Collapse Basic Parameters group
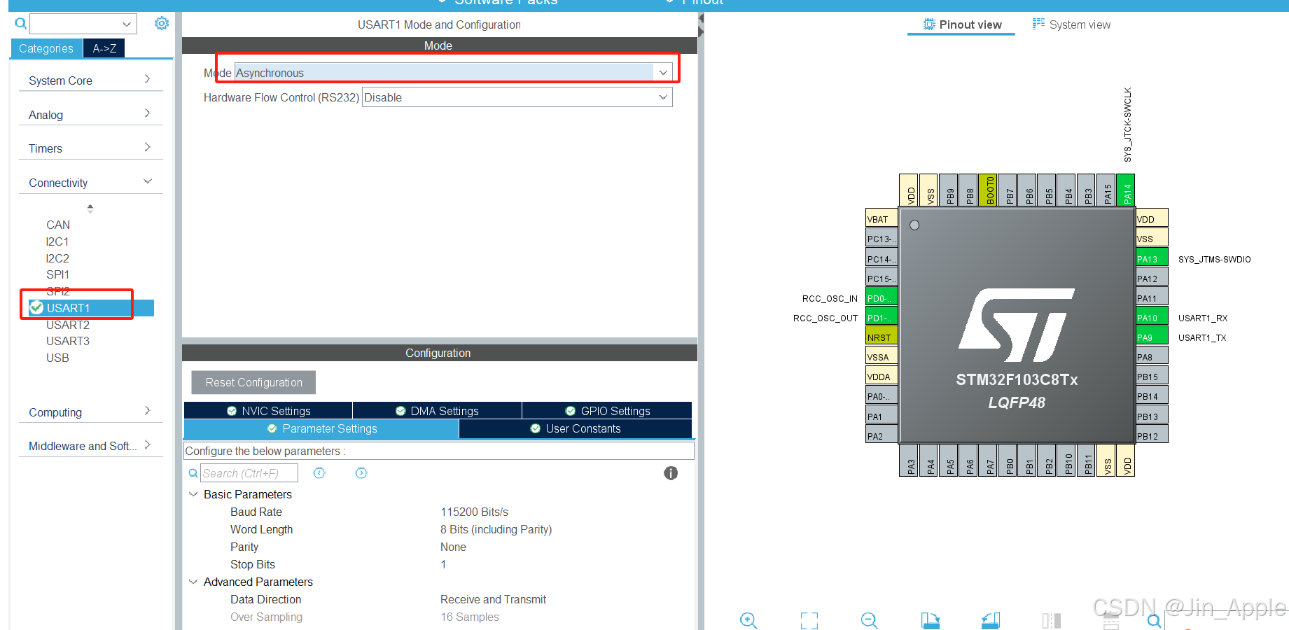Screen dimensions: 1289x630 point(193,494)
